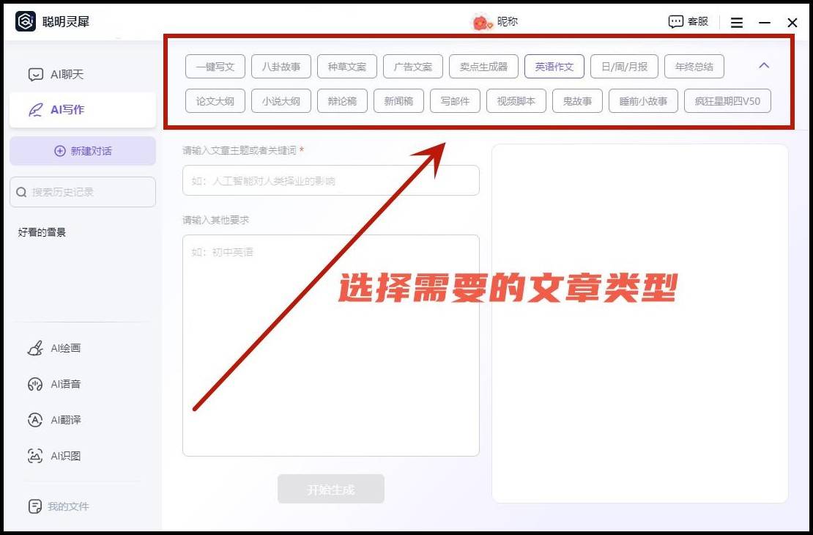Select the 疯狂星期四V50 article type
The width and height of the screenshot is (813, 535).
pos(727,100)
